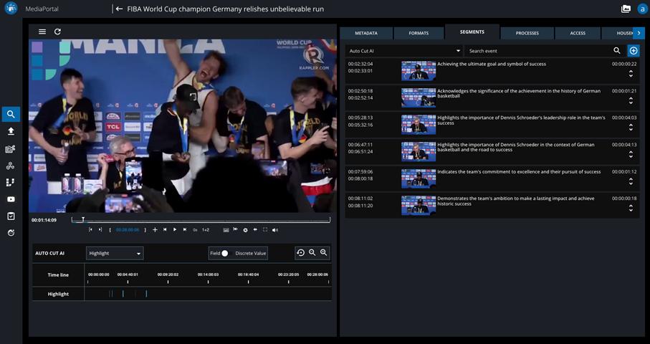Click the settings gear in player controls
This screenshot has height=344, width=650.
(245, 230)
